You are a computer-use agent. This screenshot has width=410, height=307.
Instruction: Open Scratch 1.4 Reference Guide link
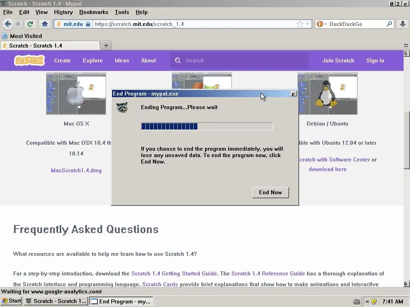tap(268, 273)
